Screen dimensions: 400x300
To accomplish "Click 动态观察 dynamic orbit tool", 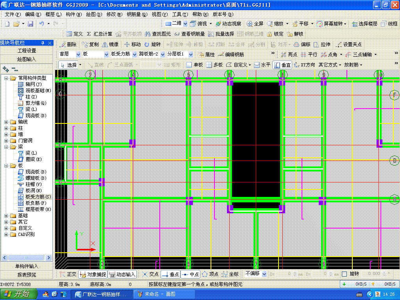I will (228, 24).
